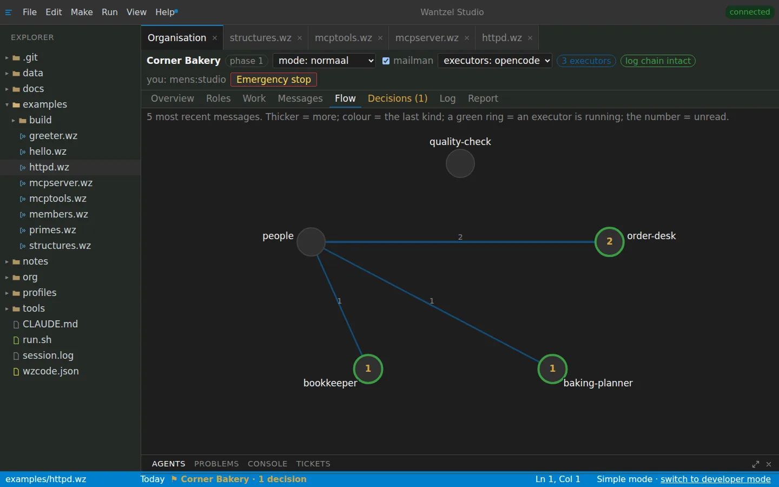Screen dimensions: 779x487
Task: Click the file icon beside wzcode.json
Action: (x=16, y=372)
